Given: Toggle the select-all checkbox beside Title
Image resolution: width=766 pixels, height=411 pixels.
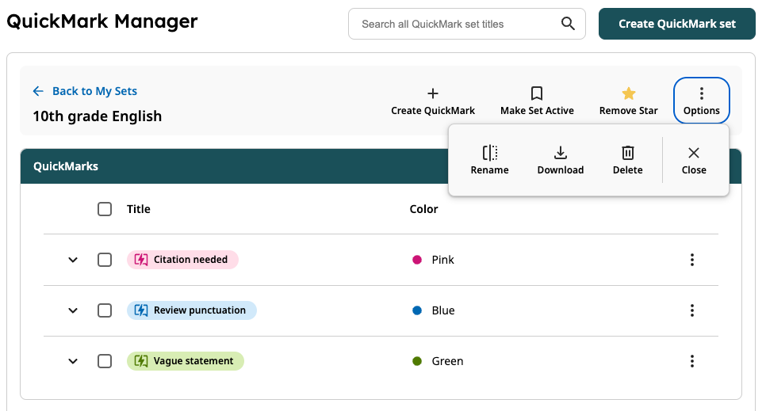Looking at the screenshot, I should point(105,209).
